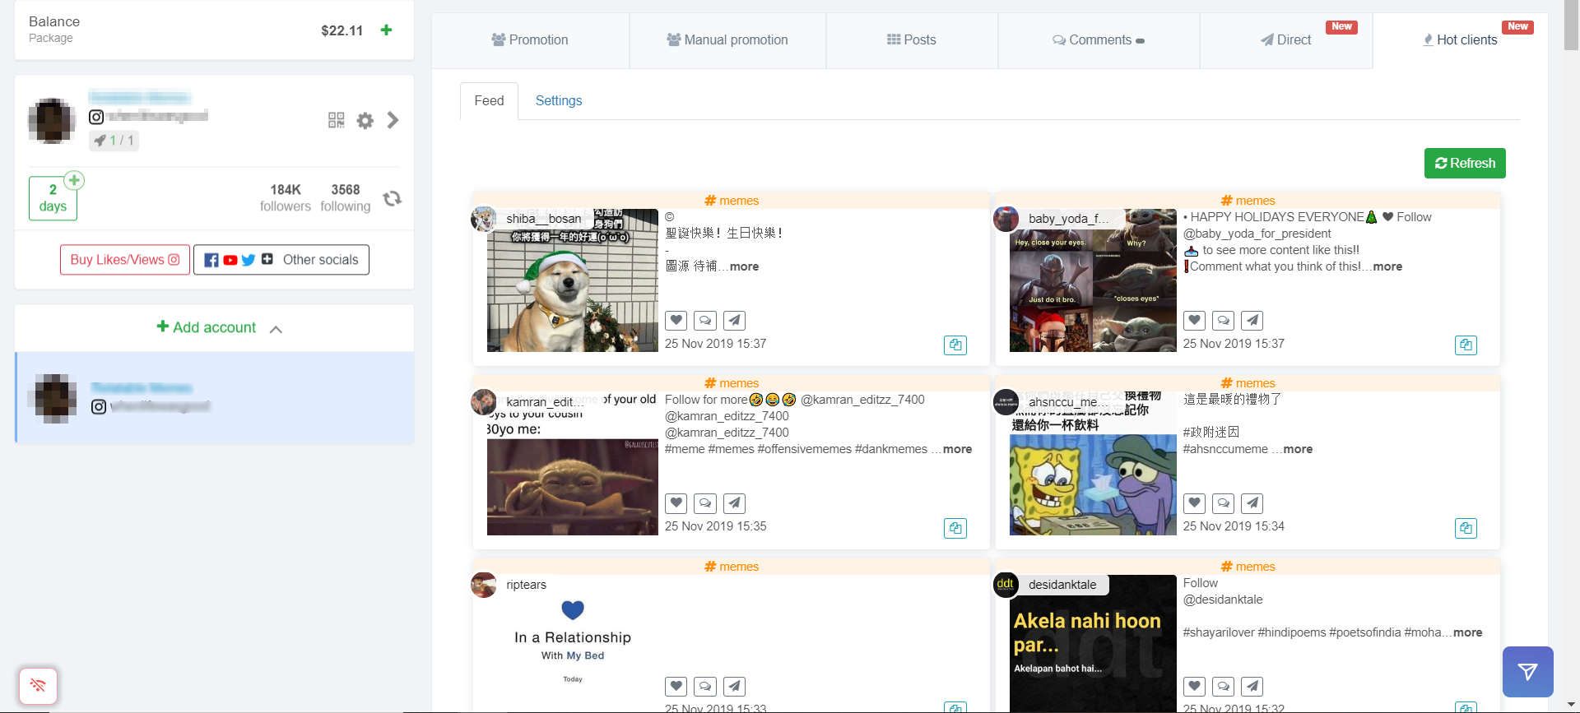The width and height of the screenshot is (1580, 713).
Task: Click the 184K followers count
Action: [286, 197]
